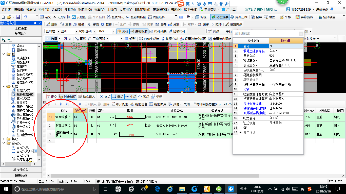346x194 pixels.
Task: Toggle 动态观察 dynamic orbit mode
Action: pyautogui.click(x=220, y=17)
